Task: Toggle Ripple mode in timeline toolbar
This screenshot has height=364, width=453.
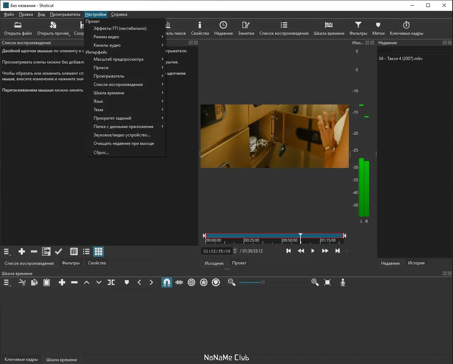Action: 191,283
